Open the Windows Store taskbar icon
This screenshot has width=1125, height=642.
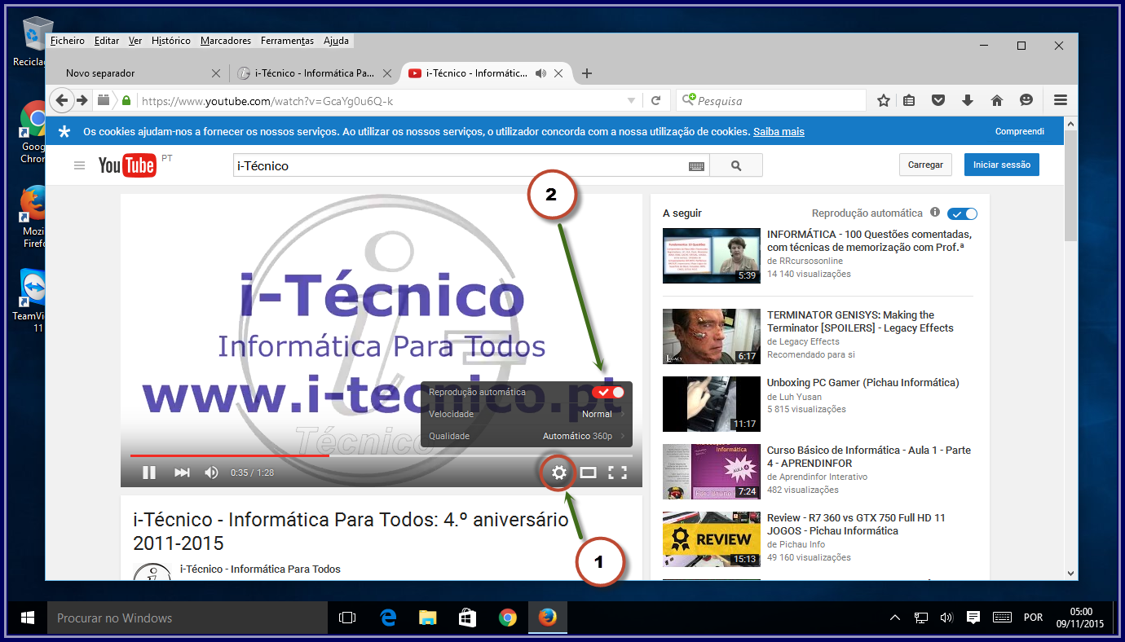coord(468,618)
